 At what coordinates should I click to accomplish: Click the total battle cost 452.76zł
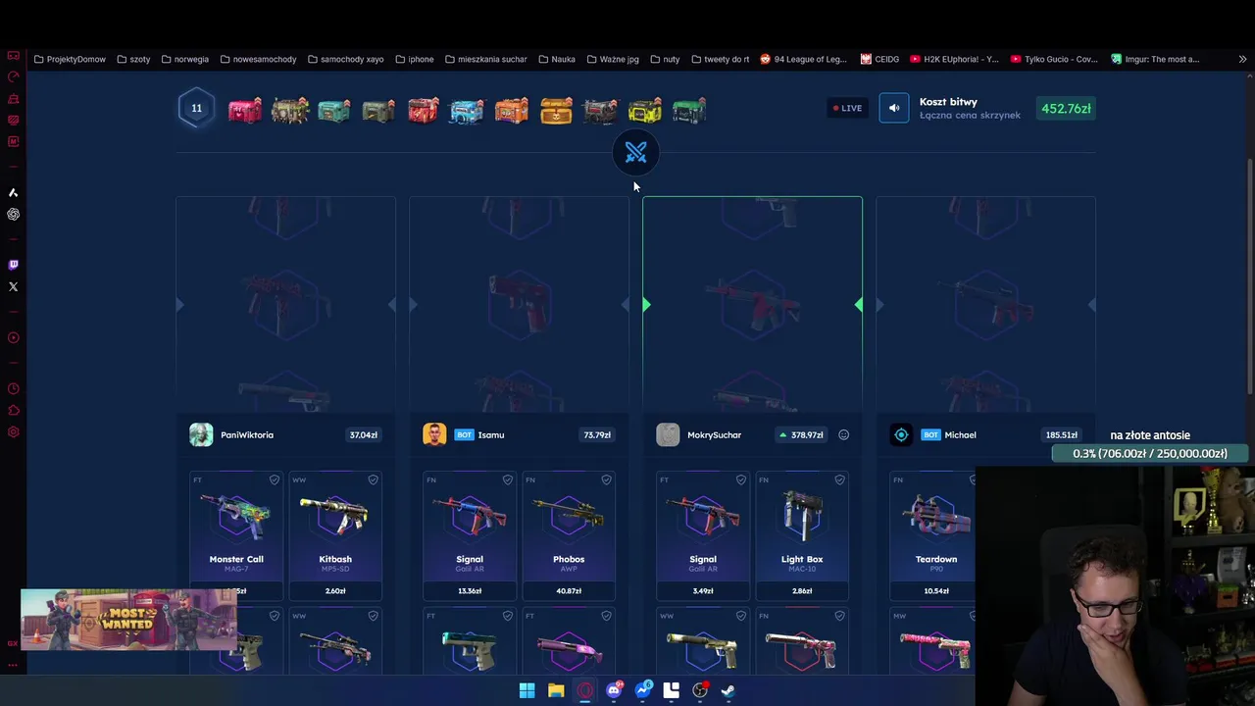coord(1066,108)
